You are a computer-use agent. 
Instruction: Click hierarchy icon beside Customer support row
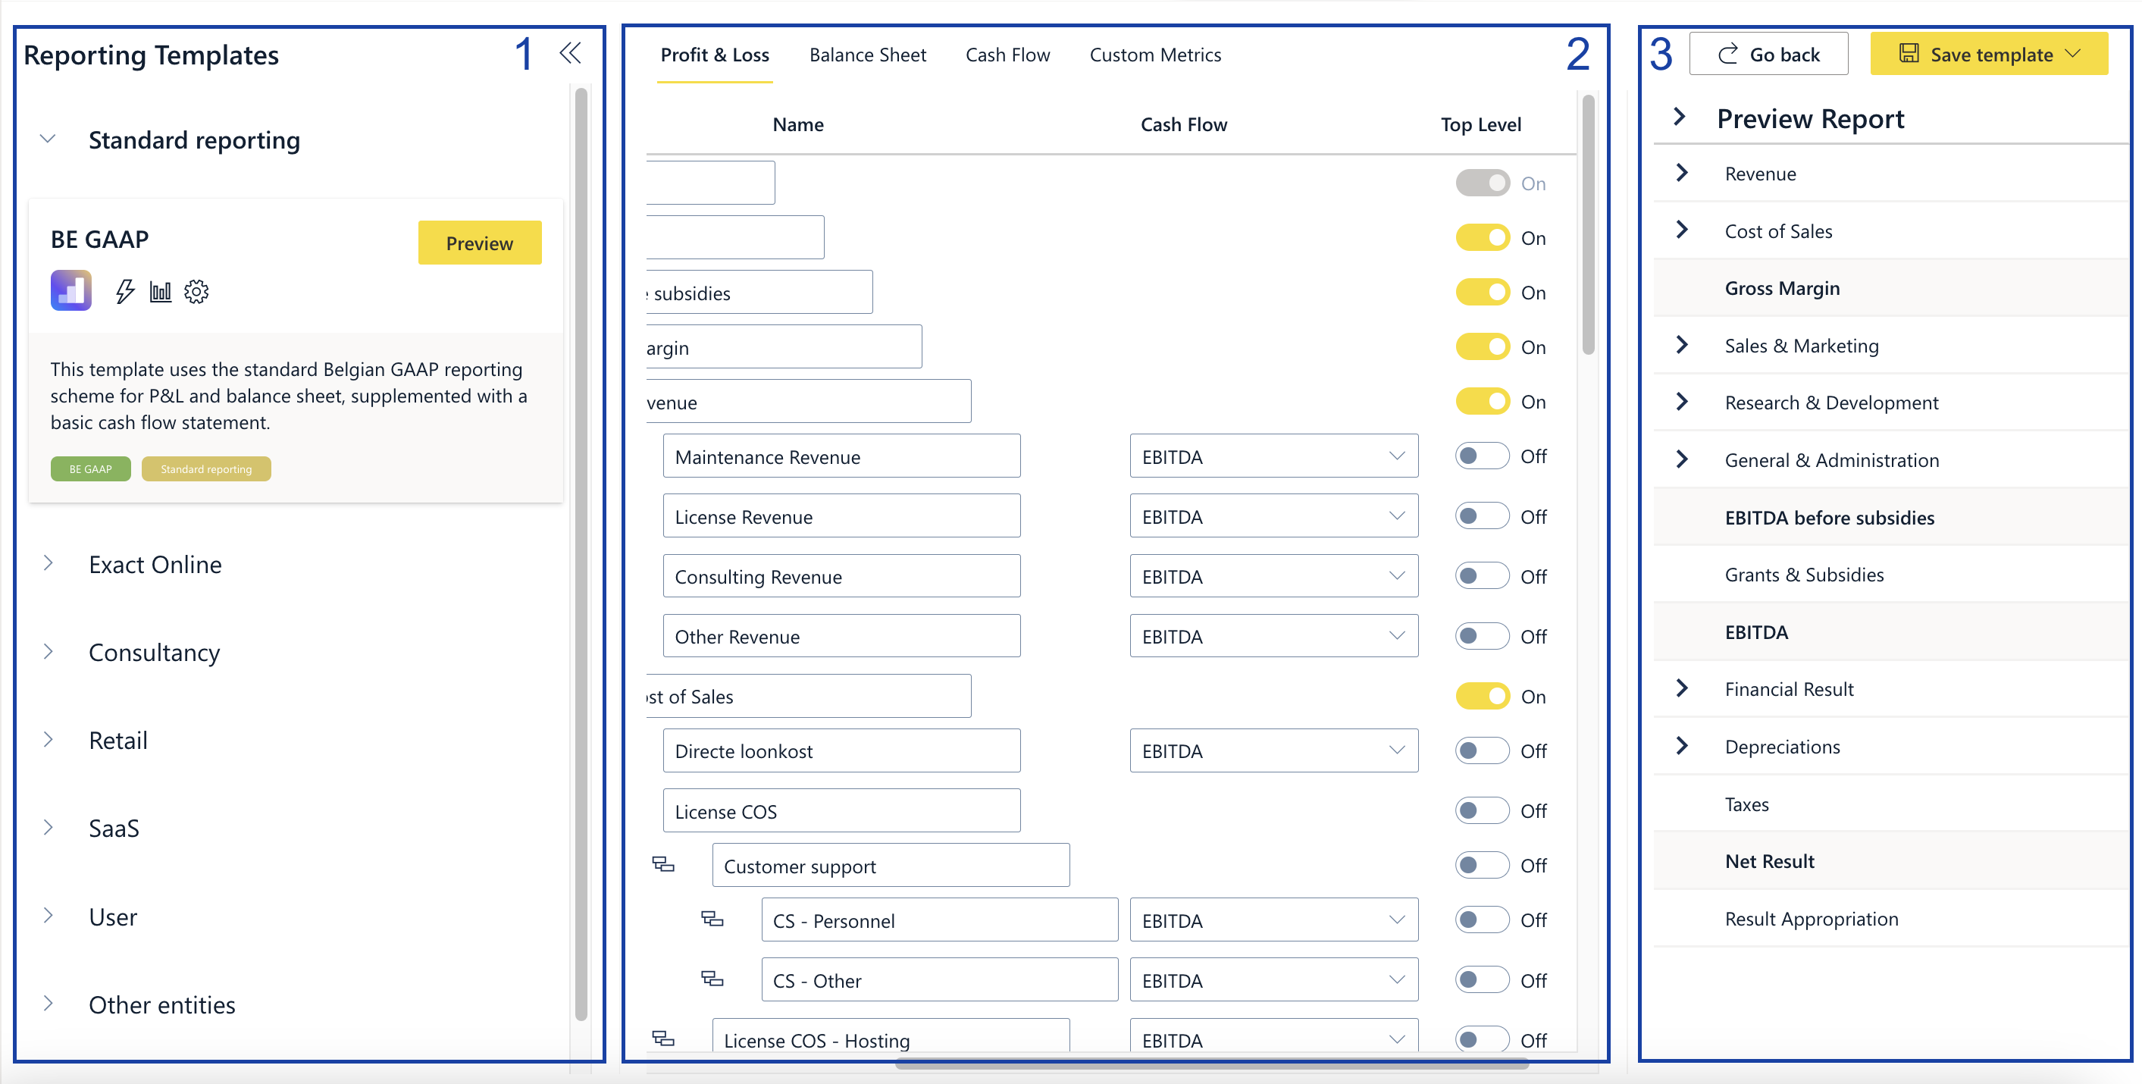(662, 864)
